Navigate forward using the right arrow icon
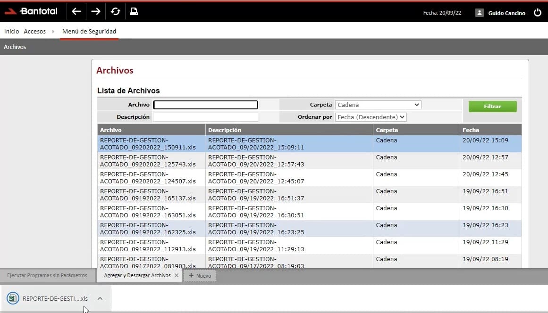This screenshot has width=548, height=313. point(95,11)
